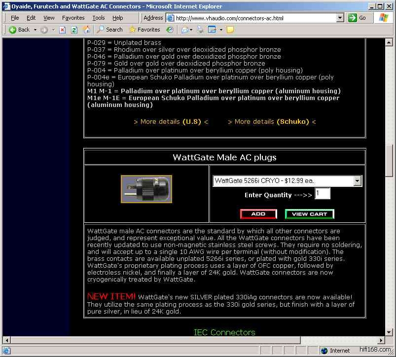Click the Back navigation button
The width and height of the screenshot is (396, 357).
(20, 30)
